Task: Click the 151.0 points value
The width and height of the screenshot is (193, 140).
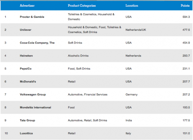Action: [x=186, y=133]
